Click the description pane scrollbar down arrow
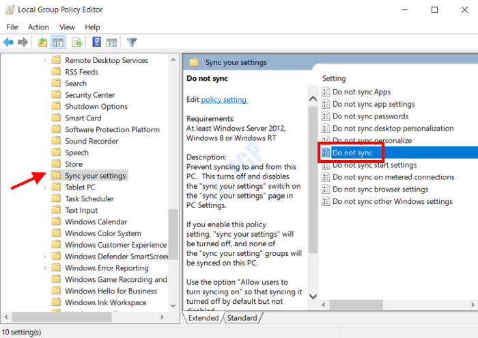Image resolution: width=478 pixels, height=338 pixels. 313,297
